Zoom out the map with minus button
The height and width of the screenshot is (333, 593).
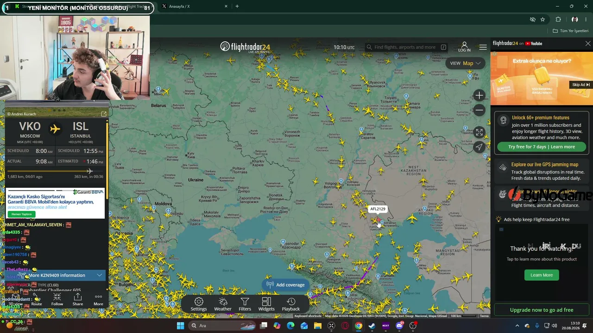coord(479,110)
